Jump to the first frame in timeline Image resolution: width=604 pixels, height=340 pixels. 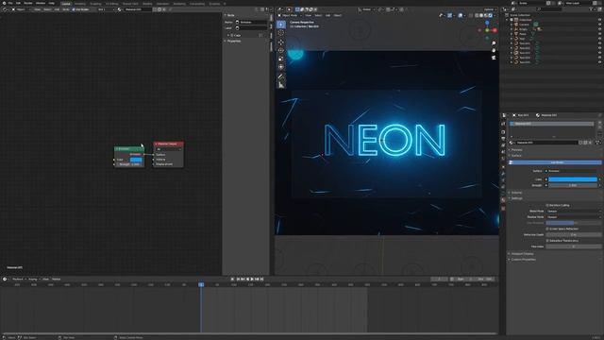[x=239, y=280]
